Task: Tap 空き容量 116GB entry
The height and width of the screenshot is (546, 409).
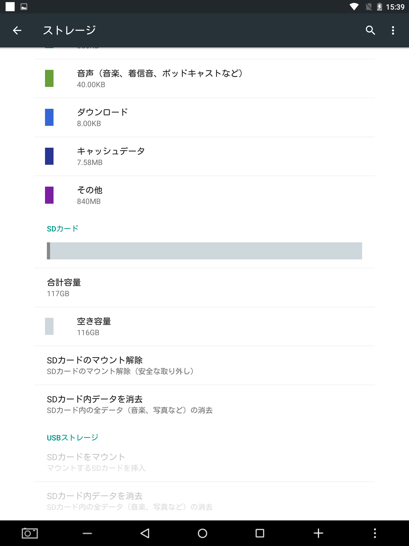Action: [204, 327]
